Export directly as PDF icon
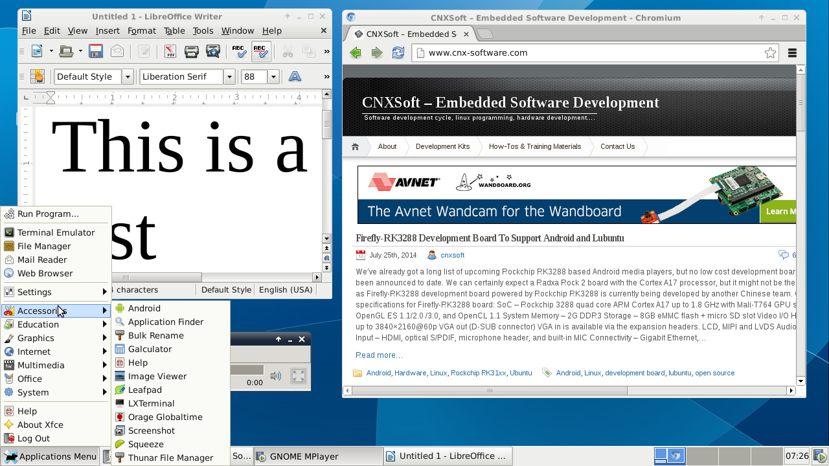This screenshot has height=466, width=829. click(170, 50)
